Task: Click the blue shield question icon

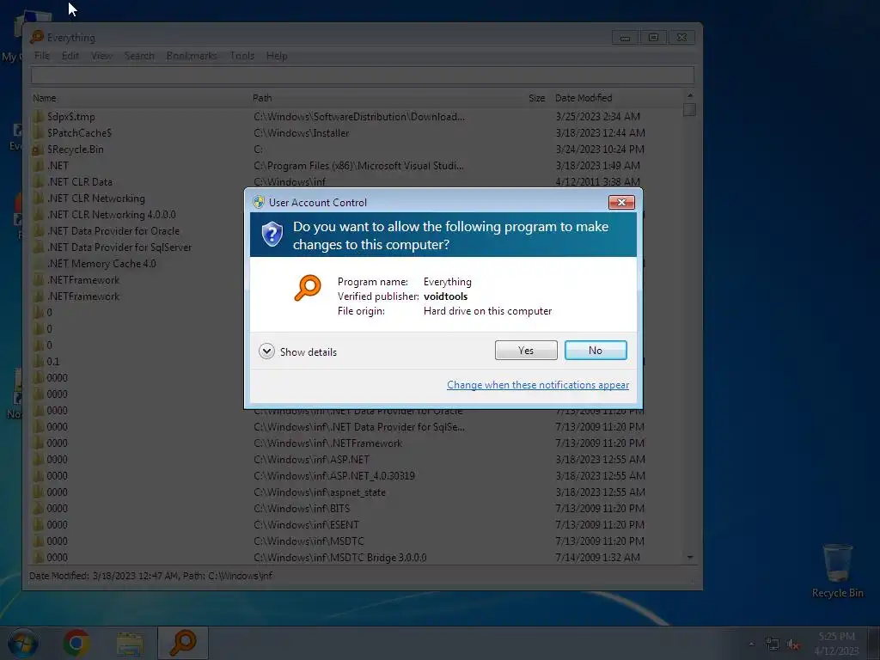Action: (x=272, y=234)
